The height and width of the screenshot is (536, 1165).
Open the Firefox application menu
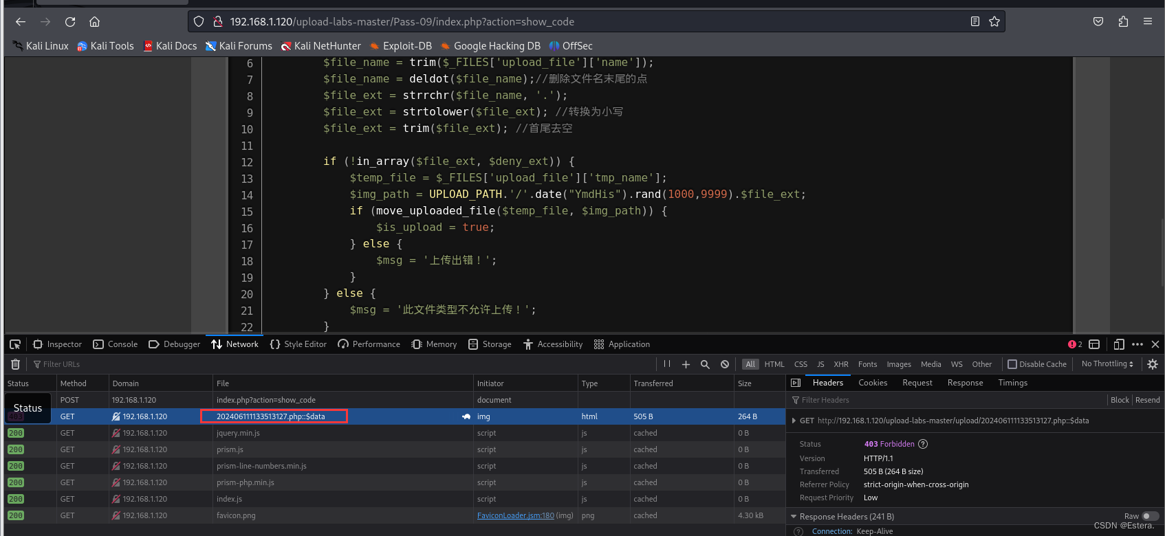pos(1148,22)
